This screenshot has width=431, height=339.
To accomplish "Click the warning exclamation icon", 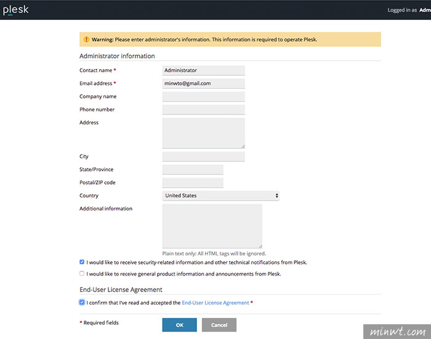I will (86, 39).
